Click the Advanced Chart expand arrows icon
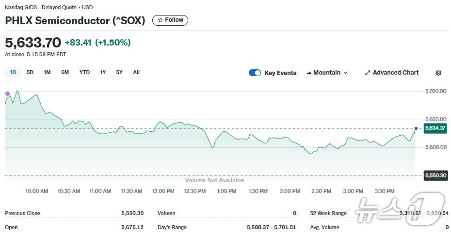Viewport: 451px width, 232px height. [x=368, y=73]
